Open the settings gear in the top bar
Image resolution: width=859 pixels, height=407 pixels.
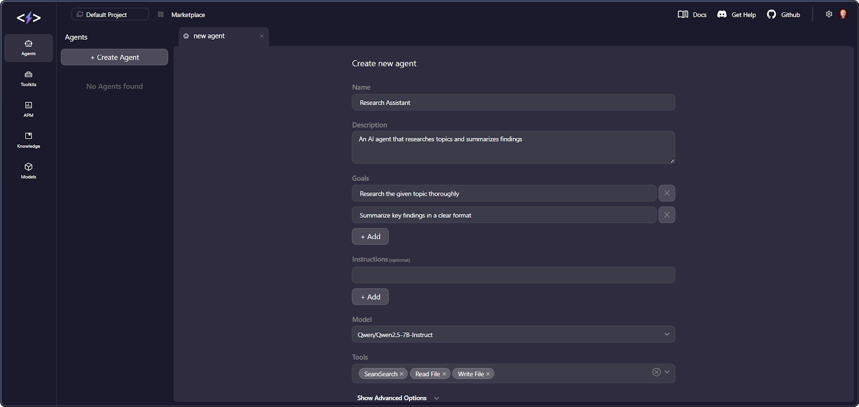click(x=828, y=14)
